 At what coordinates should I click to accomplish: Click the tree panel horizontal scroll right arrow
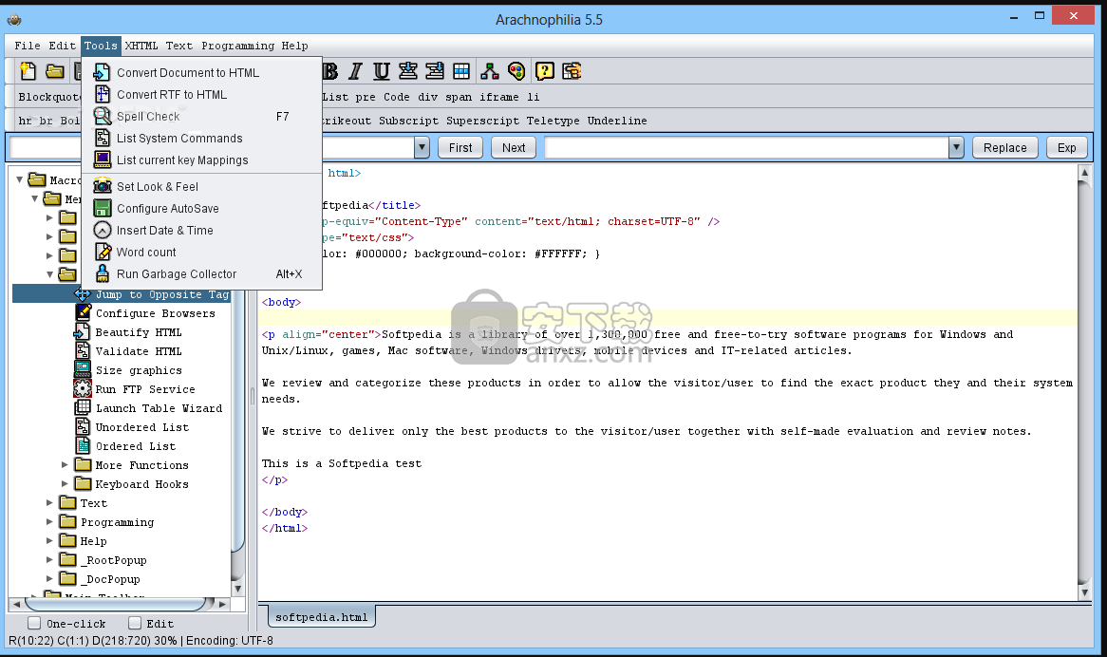(222, 604)
